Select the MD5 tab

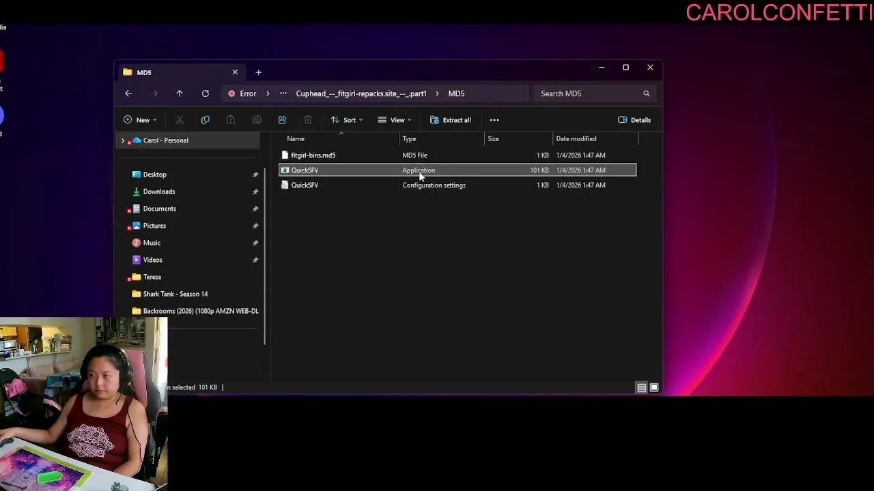[x=181, y=72]
